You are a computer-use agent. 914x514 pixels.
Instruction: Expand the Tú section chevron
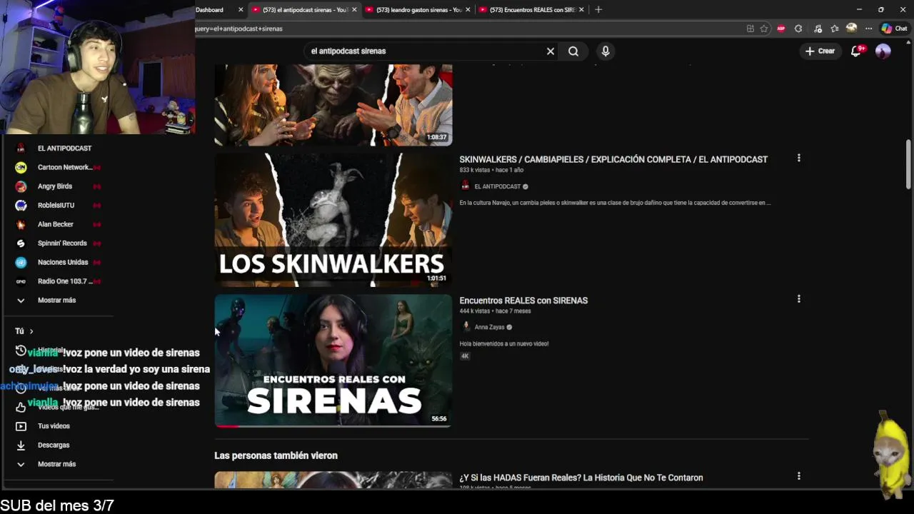tap(31, 331)
